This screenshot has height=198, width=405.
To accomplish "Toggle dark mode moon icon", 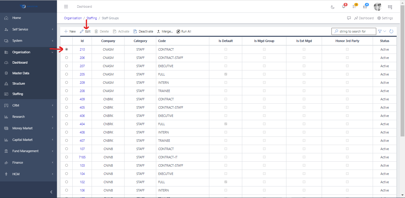I will 333,7.
